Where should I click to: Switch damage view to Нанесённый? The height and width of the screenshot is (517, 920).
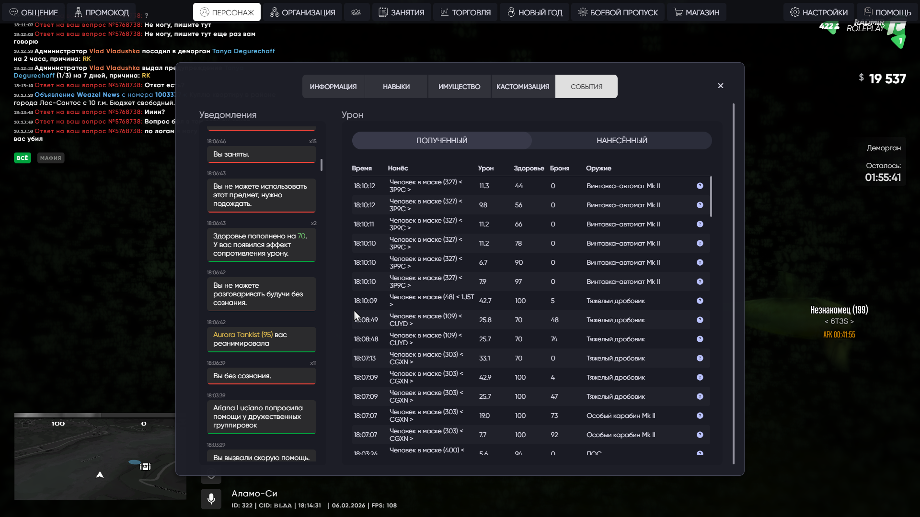pos(621,140)
